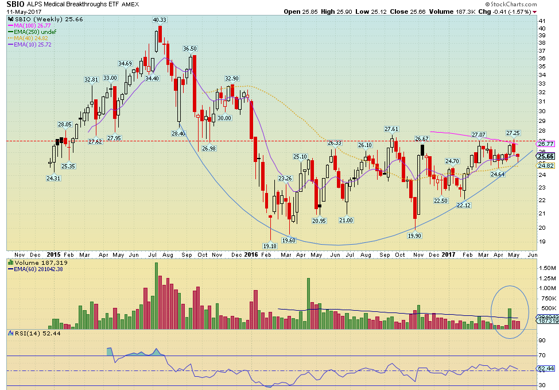Select the MA(40) 24.82 legend entry

coord(29,38)
